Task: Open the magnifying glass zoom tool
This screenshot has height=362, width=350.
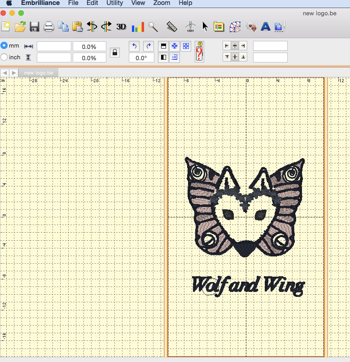Action: (x=153, y=27)
